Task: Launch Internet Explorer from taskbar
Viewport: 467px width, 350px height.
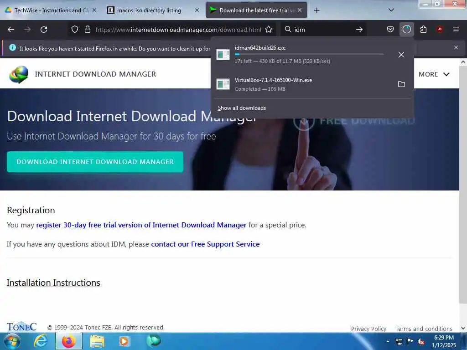Action: tap(41, 341)
